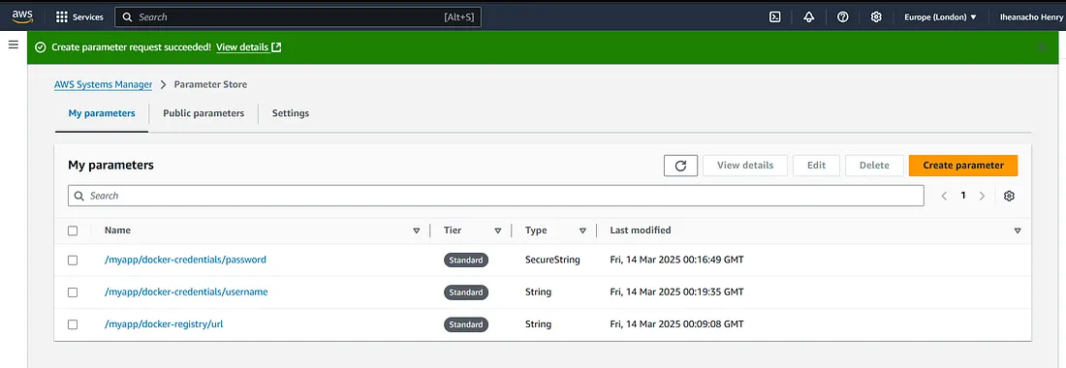Viewport: 1066px width, 368px height.
Task: Open the Services grid menu
Action: click(x=79, y=17)
